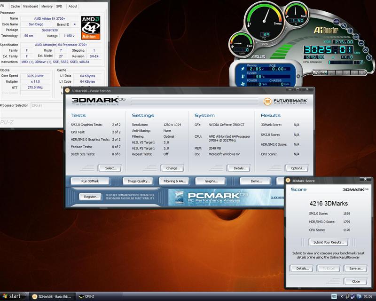Click the FSB 275.00 readout in AiBooster

click(x=343, y=42)
